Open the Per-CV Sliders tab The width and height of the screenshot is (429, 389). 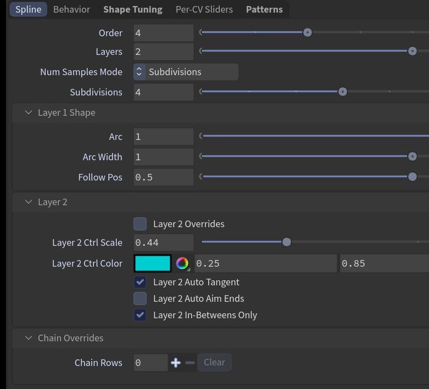(x=204, y=9)
